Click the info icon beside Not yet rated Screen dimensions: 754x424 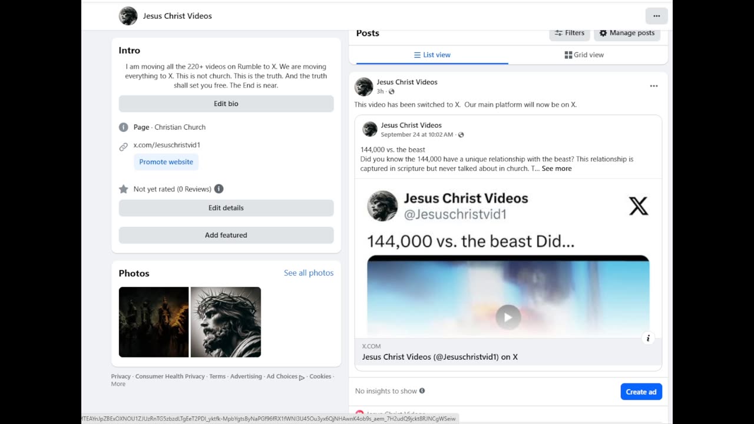tap(219, 189)
